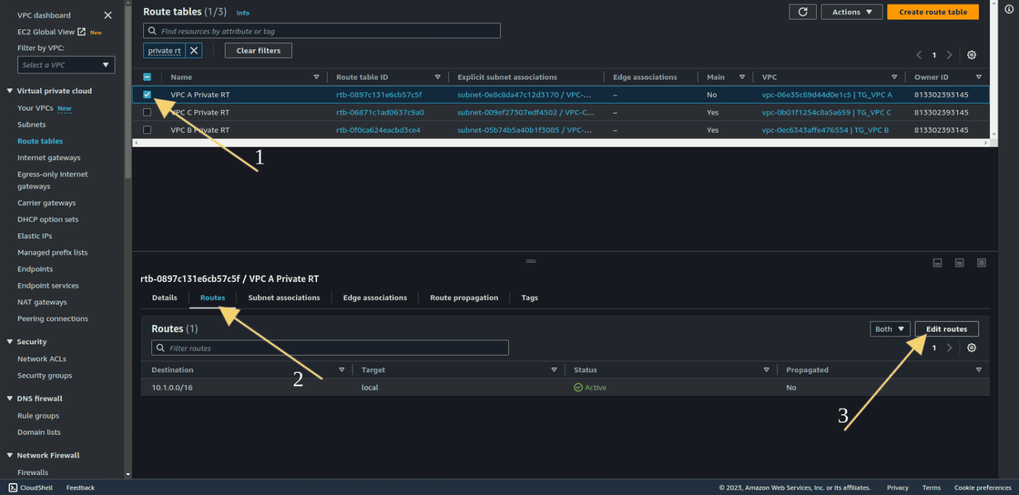1019x495 pixels.
Task: Change the Both routes filter dropdown
Action: (x=890, y=328)
